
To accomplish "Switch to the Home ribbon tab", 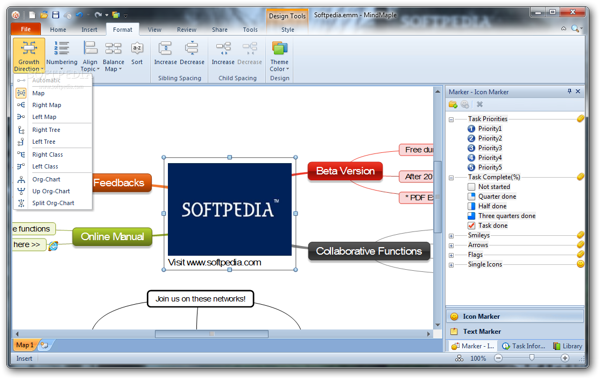I will (58, 30).
